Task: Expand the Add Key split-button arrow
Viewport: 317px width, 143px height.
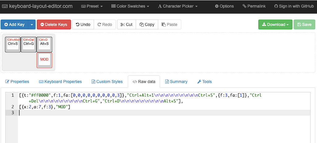Action: tap(32, 24)
